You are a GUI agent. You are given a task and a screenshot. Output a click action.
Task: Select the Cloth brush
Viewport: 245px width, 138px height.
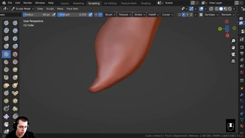[6, 117]
